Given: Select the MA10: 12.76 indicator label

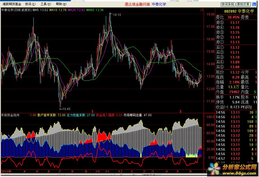Looking at the screenshot, I should point(58,10).
